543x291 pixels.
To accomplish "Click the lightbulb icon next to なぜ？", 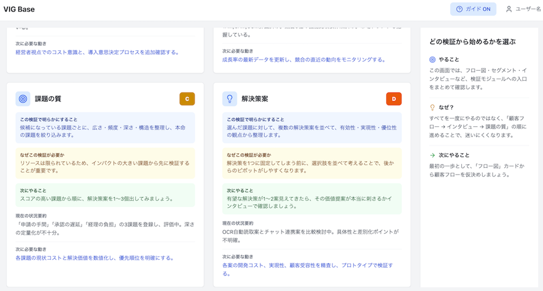I will tap(432, 107).
